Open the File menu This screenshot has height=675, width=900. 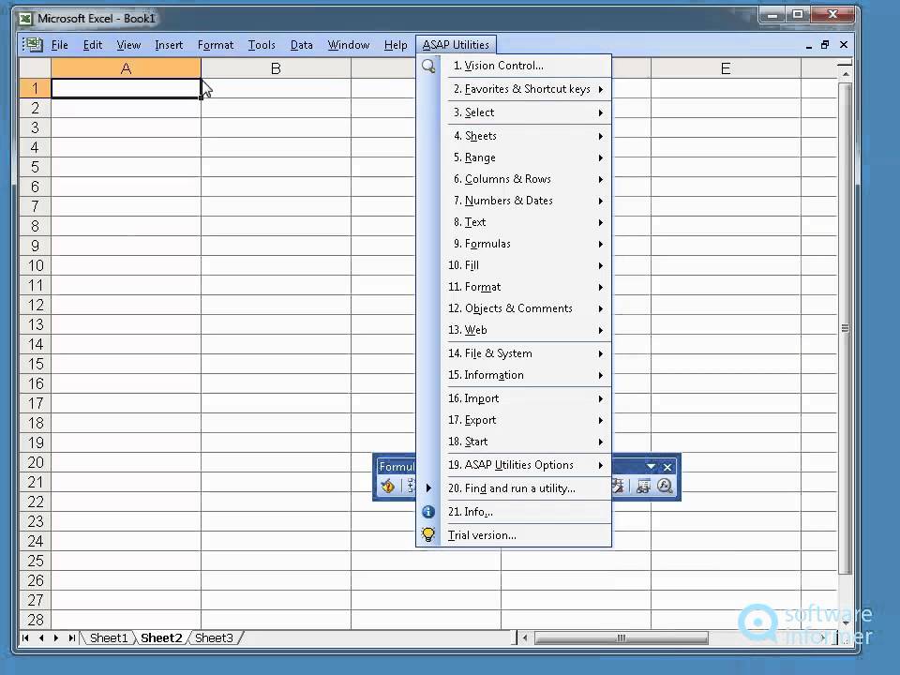pyautogui.click(x=59, y=45)
